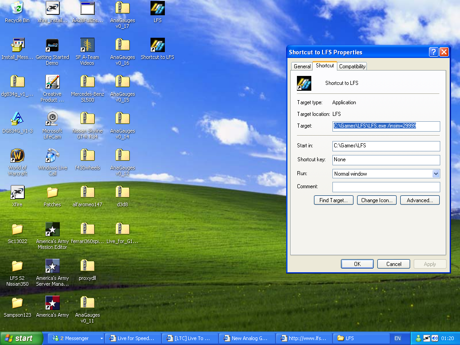The width and height of the screenshot is (460, 345).
Task: Select the Patches folder icon
Action: pyautogui.click(x=53, y=196)
